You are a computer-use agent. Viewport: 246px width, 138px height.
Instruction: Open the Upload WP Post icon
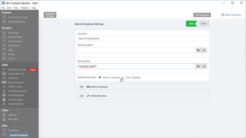[x=4, y=74]
